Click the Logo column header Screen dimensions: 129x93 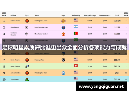tap(63, 15)
